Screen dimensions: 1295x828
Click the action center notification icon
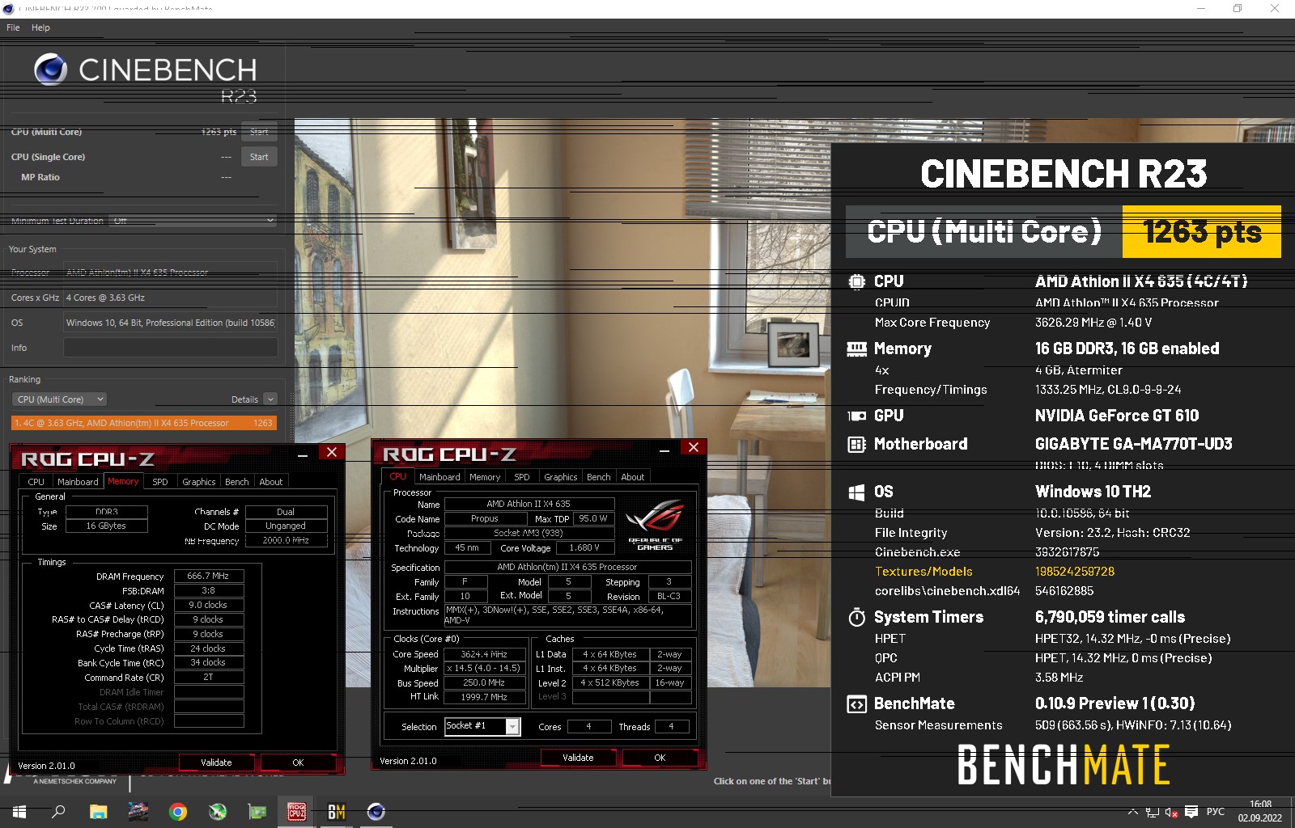tap(1191, 812)
